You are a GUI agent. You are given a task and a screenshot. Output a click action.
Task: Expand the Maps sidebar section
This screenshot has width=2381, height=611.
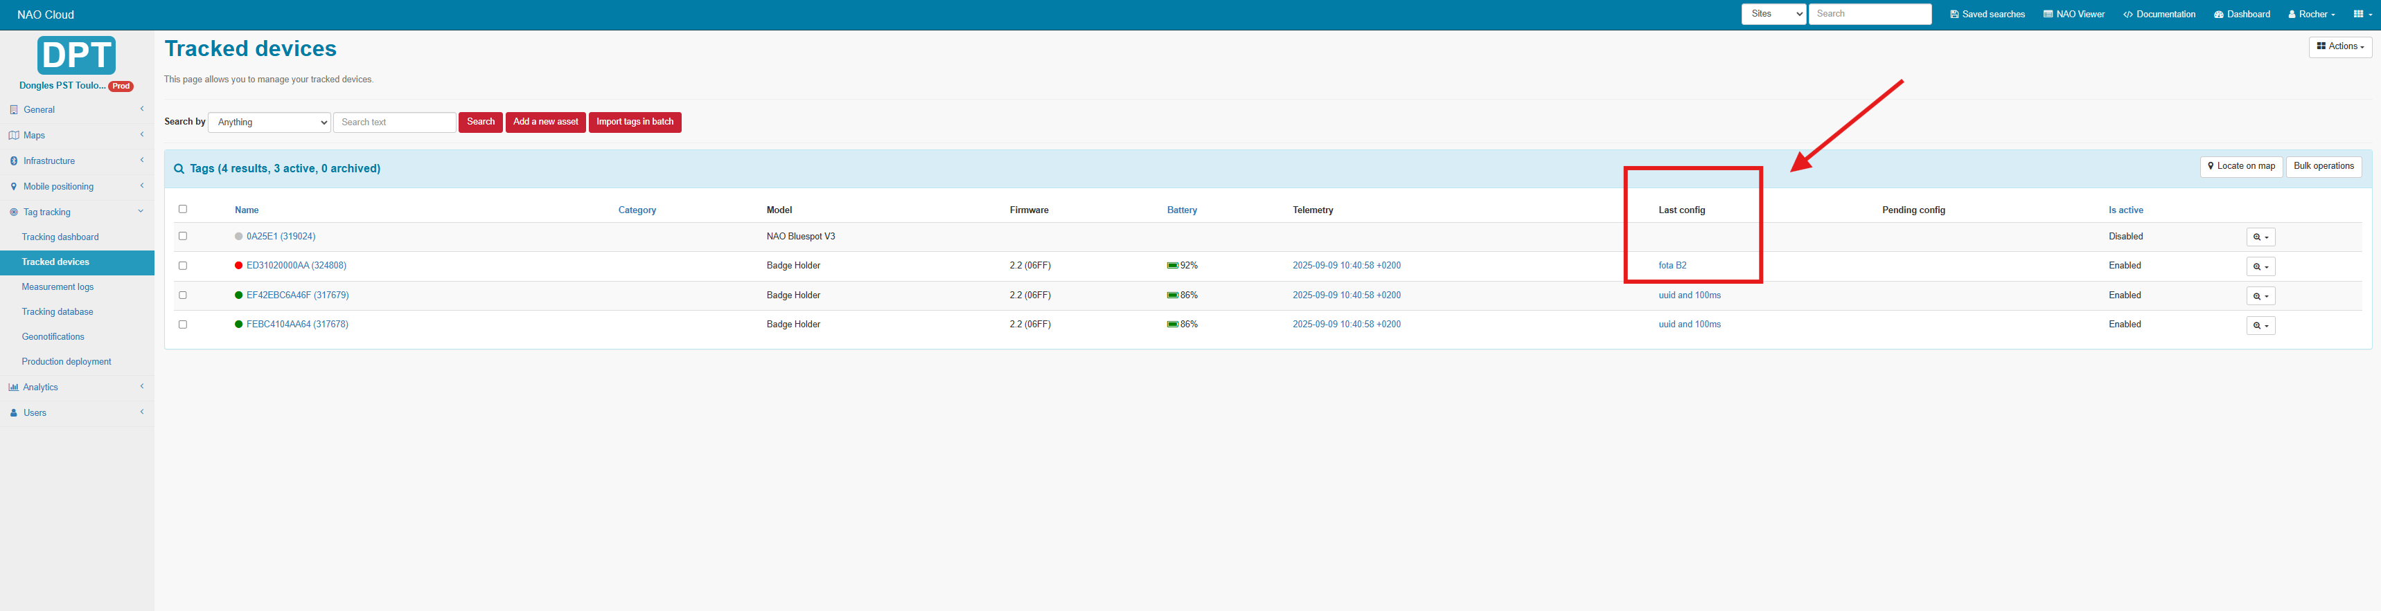(77, 136)
